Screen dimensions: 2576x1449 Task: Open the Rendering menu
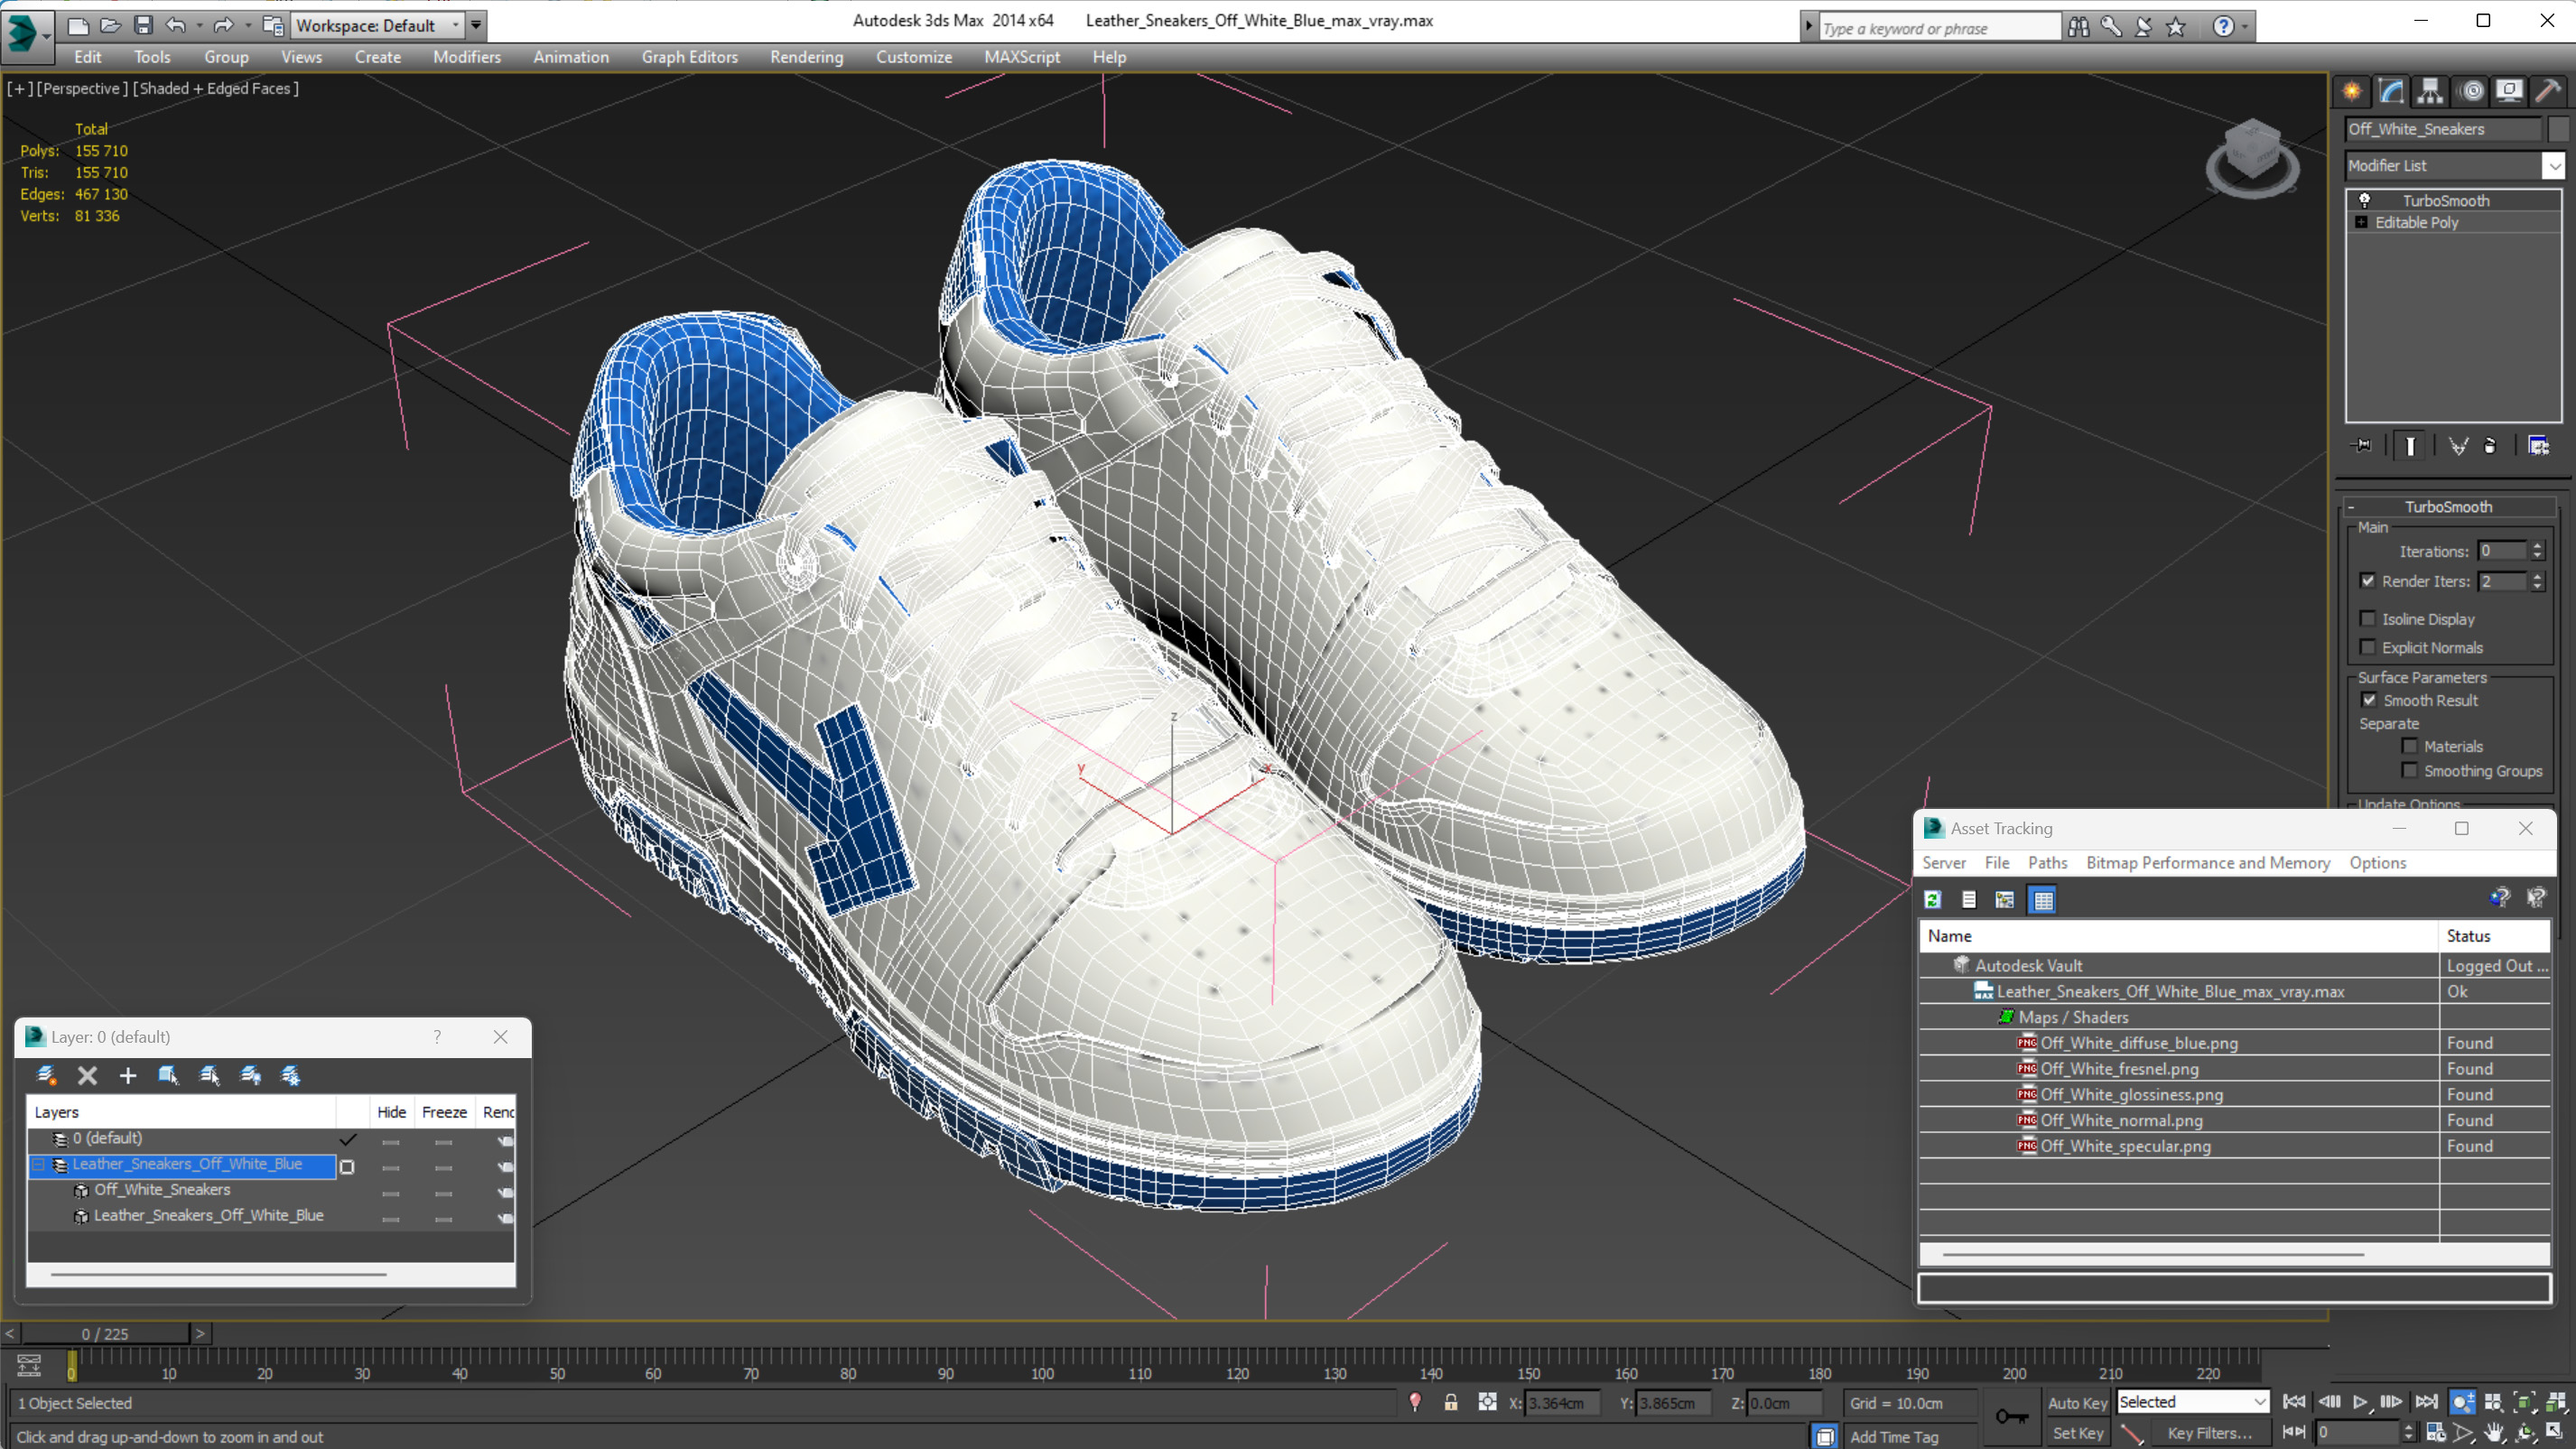pyautogui.click(x=806, y=57)
